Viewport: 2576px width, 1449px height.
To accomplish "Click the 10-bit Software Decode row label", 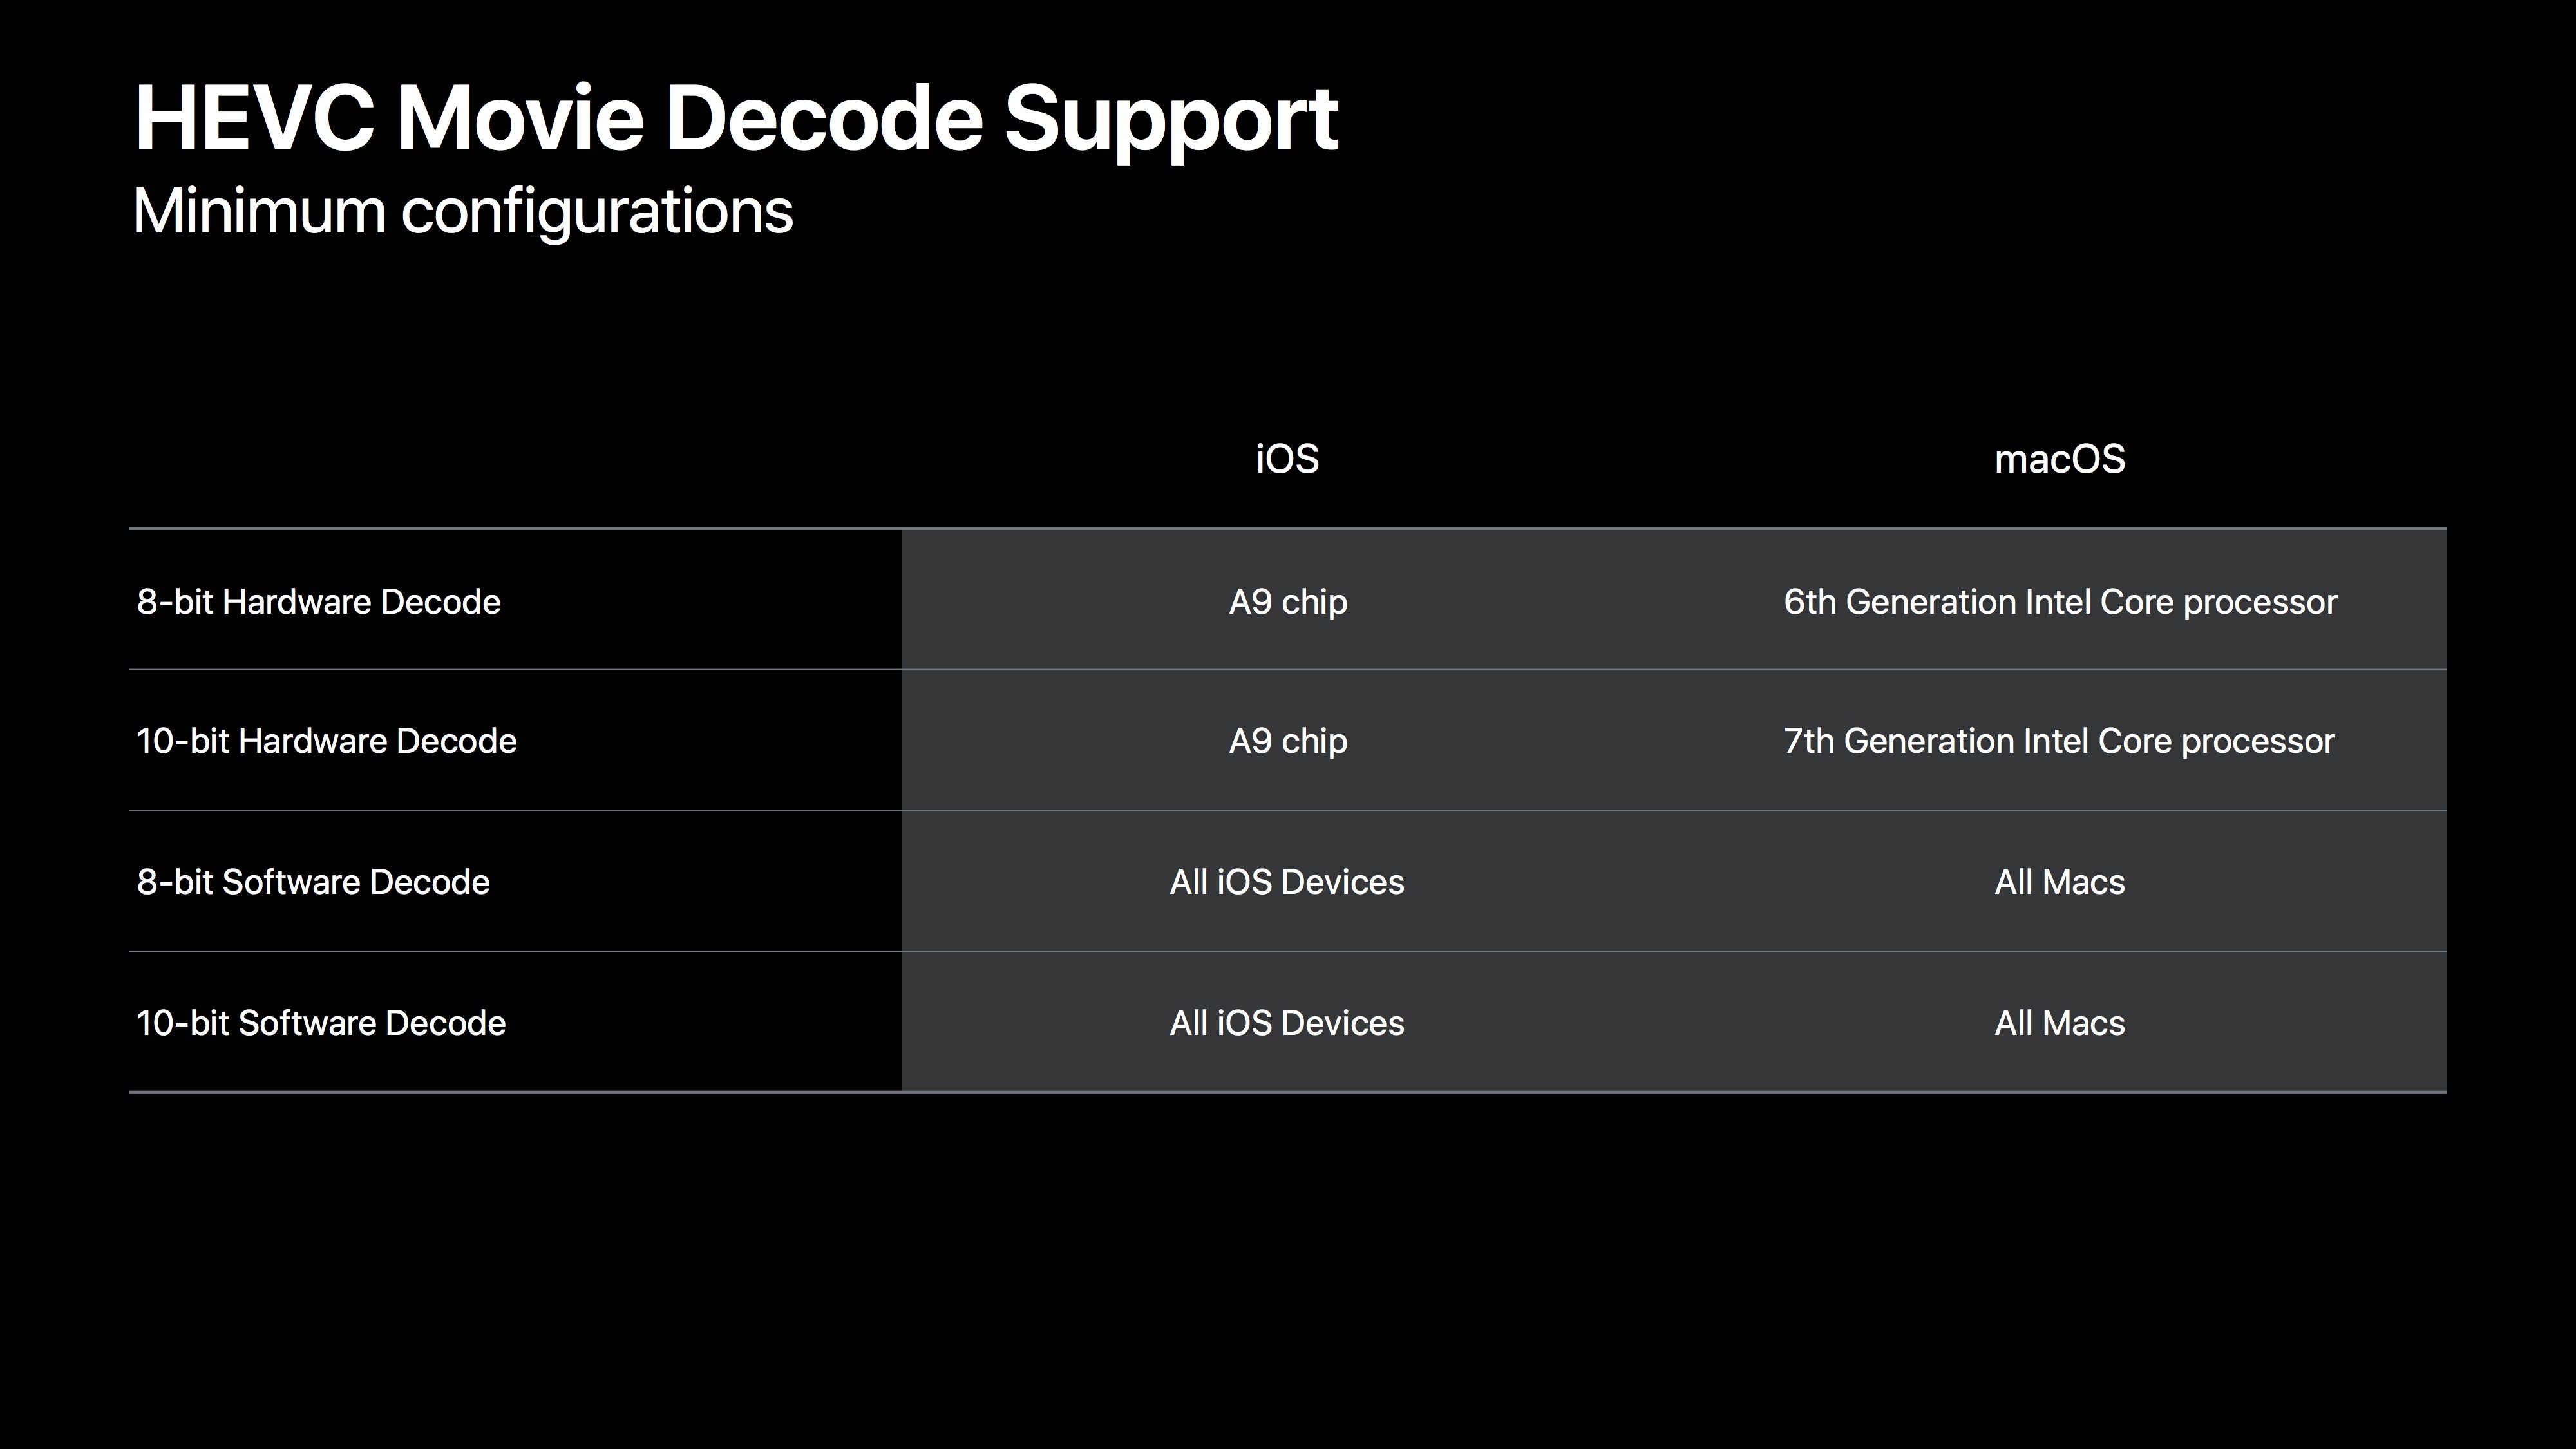I will tap(321, 1023).
